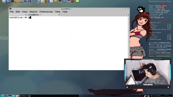Click the red tray icon in system tray

click(142, 96)
